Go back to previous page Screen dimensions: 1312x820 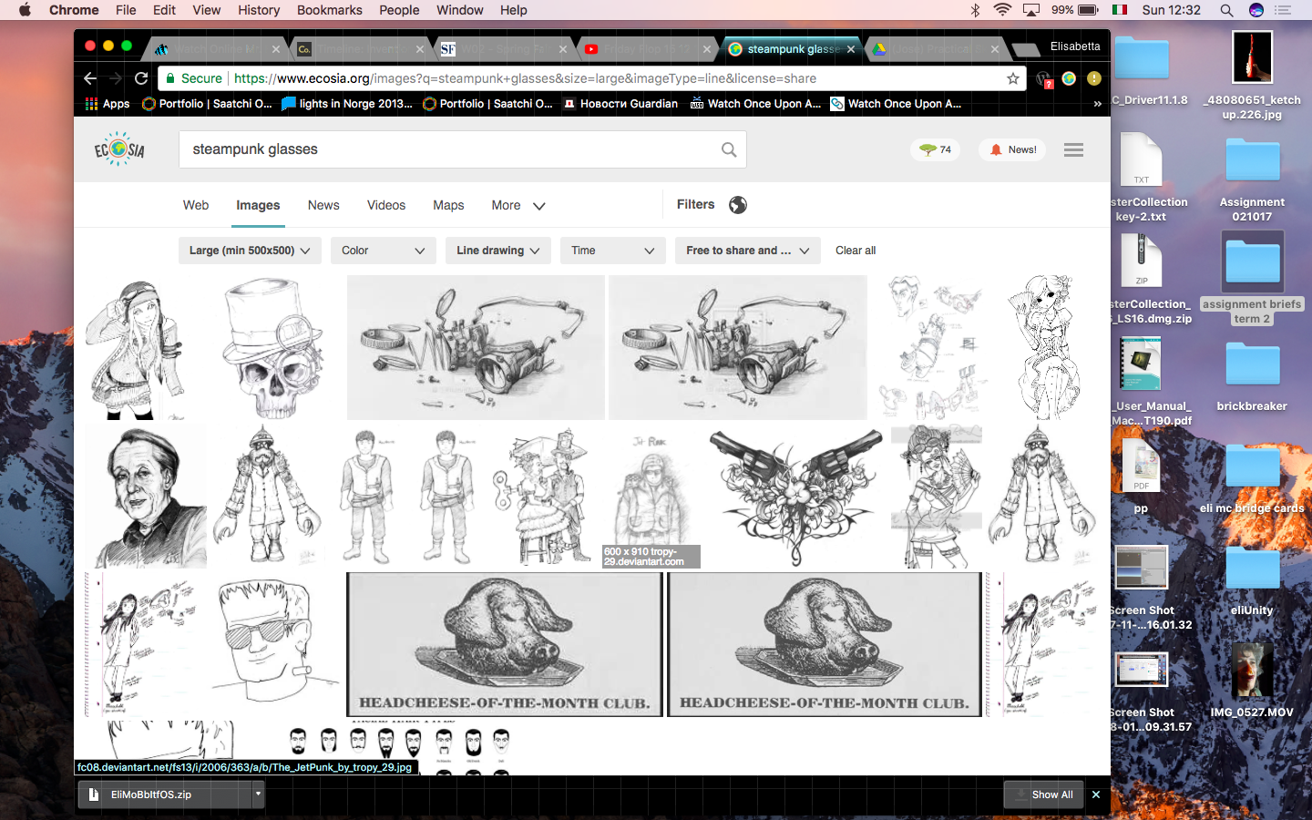tap(89, 78)
